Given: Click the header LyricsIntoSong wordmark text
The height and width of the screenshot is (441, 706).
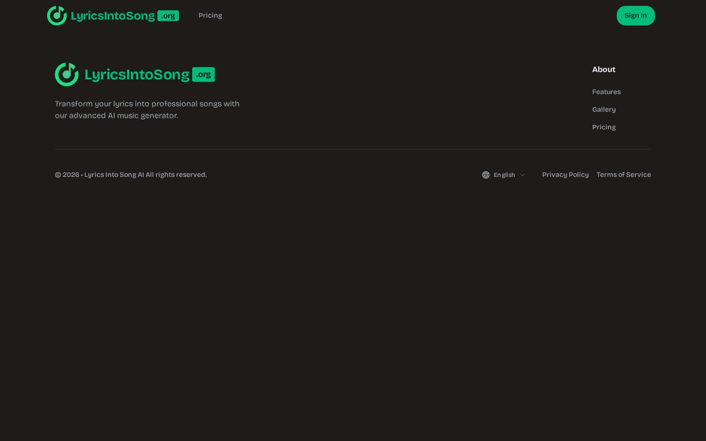Looking at the screenshot, I should (x=113, y=16).
